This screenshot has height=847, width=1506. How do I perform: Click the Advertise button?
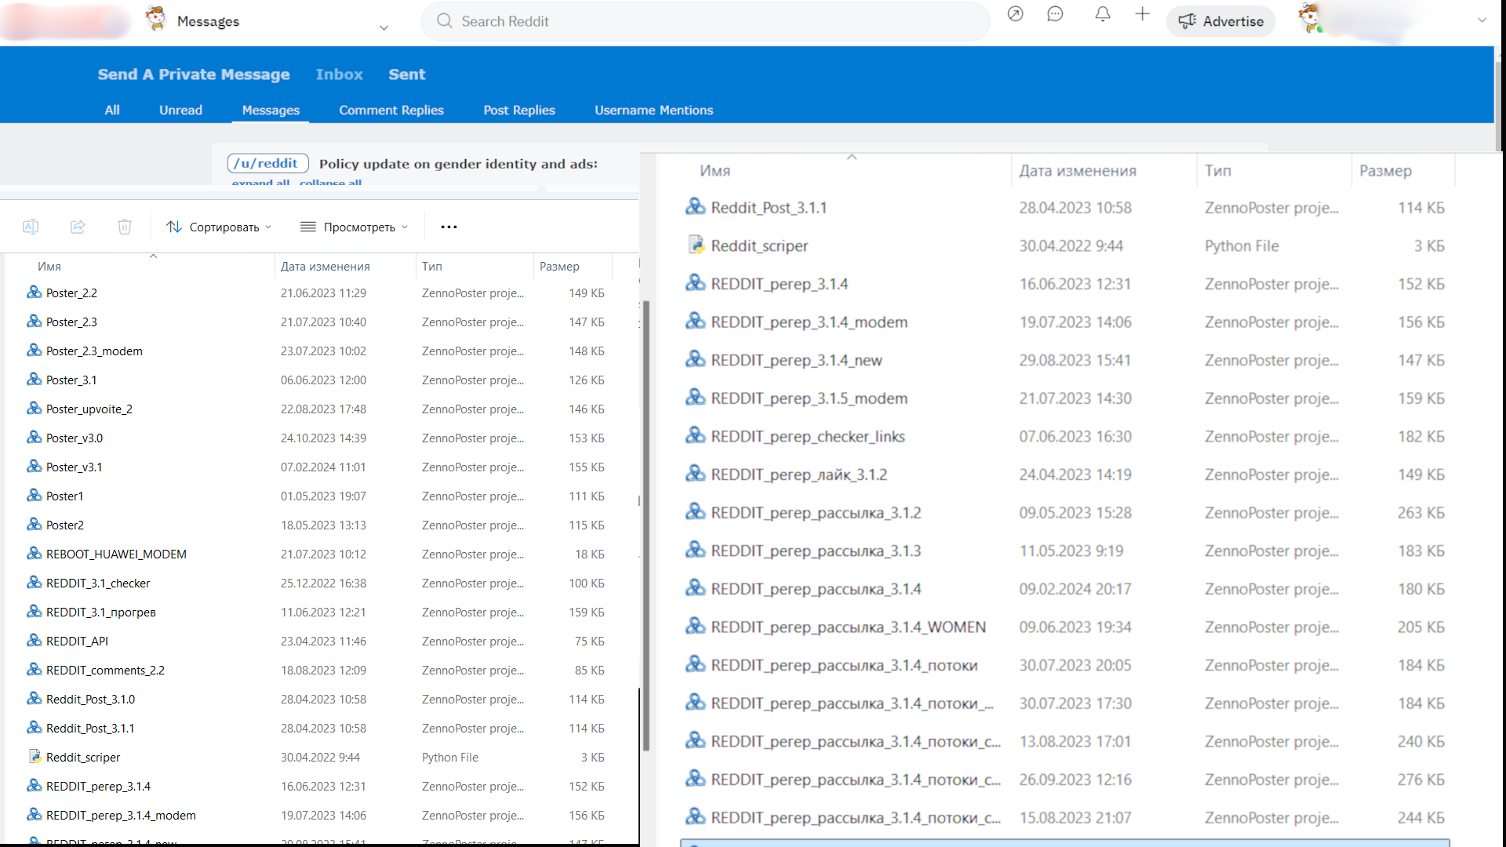(1220, 21)
